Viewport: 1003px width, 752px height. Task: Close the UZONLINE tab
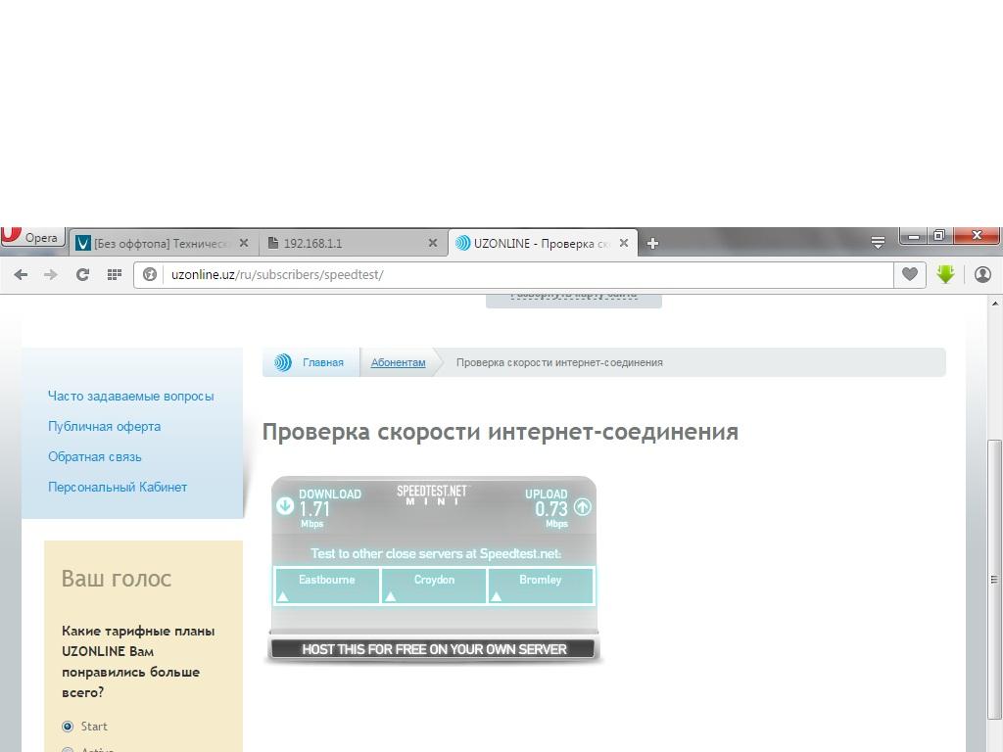624,243
